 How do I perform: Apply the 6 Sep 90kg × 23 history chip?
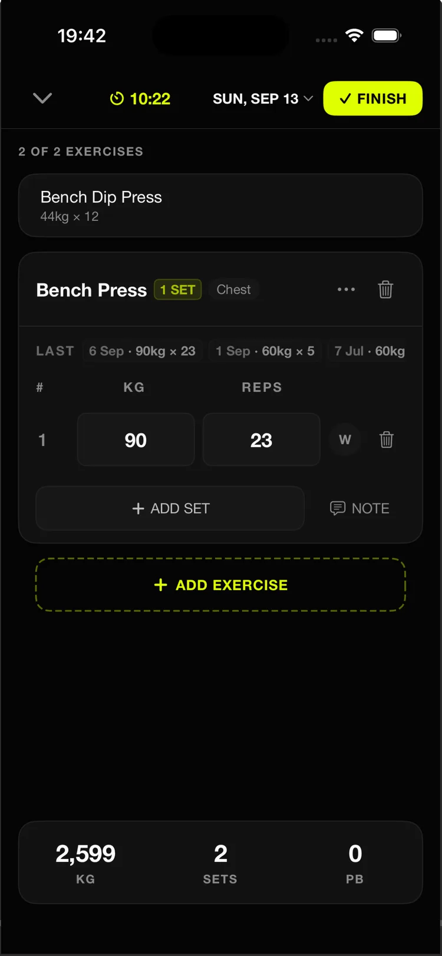tap(142, 351)
